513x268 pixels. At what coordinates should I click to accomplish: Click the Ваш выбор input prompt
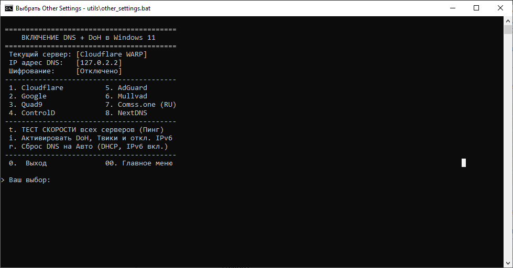[x=29, y=180]
